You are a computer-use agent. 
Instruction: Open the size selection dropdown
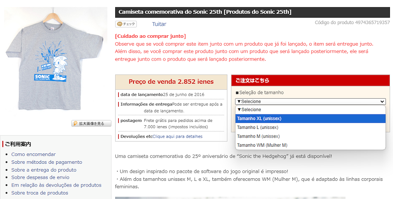(310, 102)
